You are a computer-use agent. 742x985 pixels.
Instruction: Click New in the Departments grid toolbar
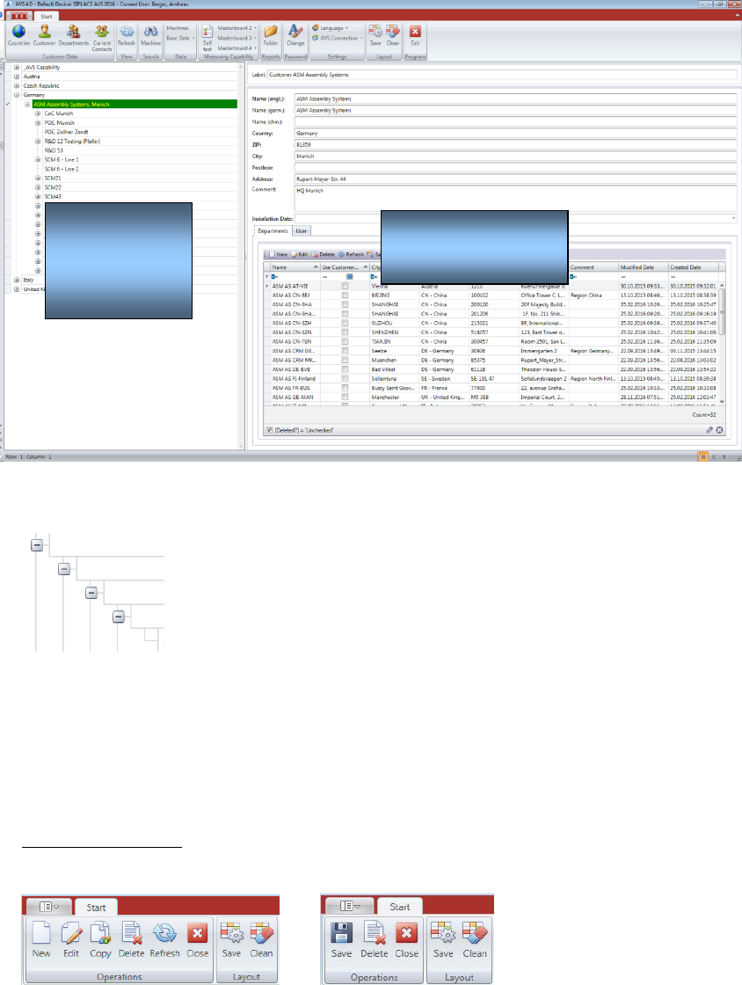(x=278, y=254)
